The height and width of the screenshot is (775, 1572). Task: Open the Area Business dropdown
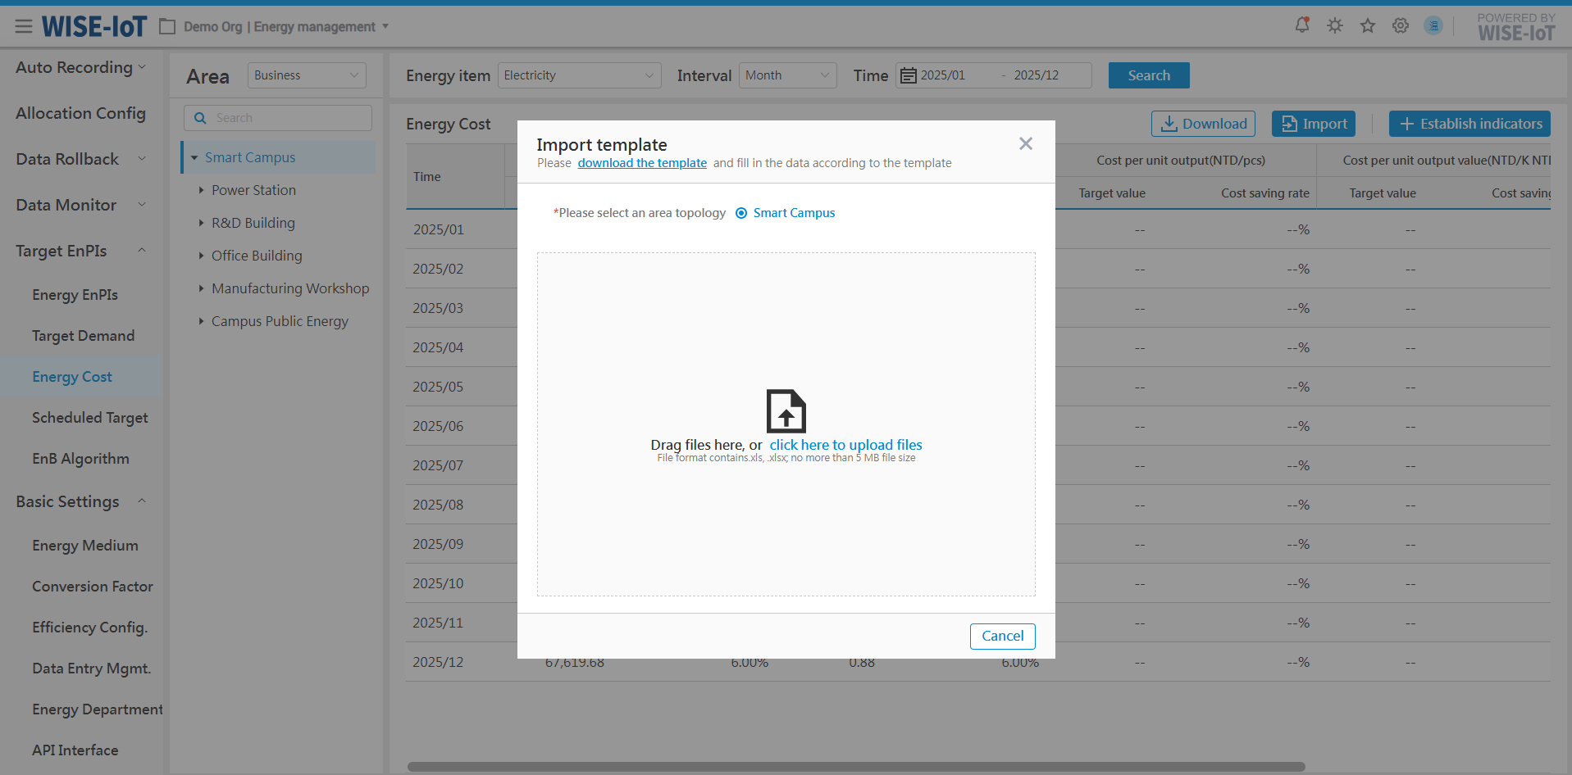tap(306, 75)
